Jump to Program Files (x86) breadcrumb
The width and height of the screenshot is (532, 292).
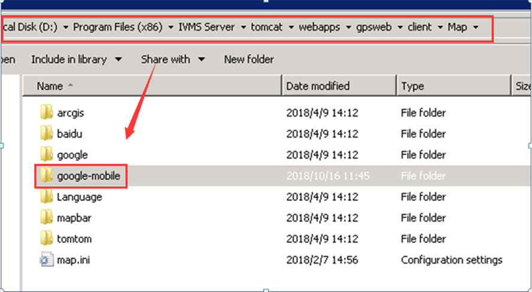[x=118, y=27]
